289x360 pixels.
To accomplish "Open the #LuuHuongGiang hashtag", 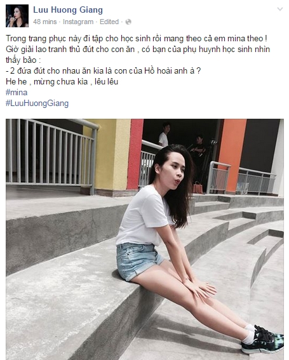I will pyautogui.click(x=37, y=103).
